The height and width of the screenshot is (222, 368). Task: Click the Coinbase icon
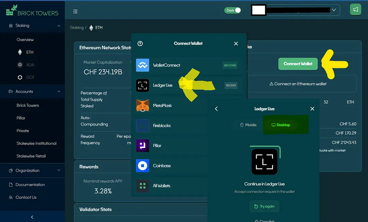click(x=143, y=166)
